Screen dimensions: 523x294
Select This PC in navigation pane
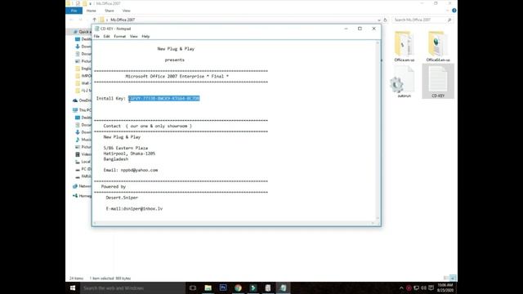(82, 110)
